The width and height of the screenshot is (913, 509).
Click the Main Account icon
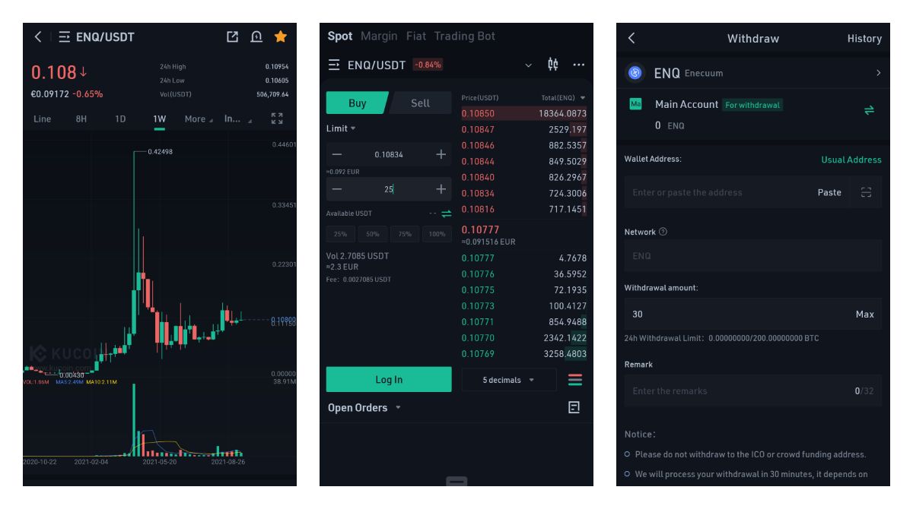(636, 104)
